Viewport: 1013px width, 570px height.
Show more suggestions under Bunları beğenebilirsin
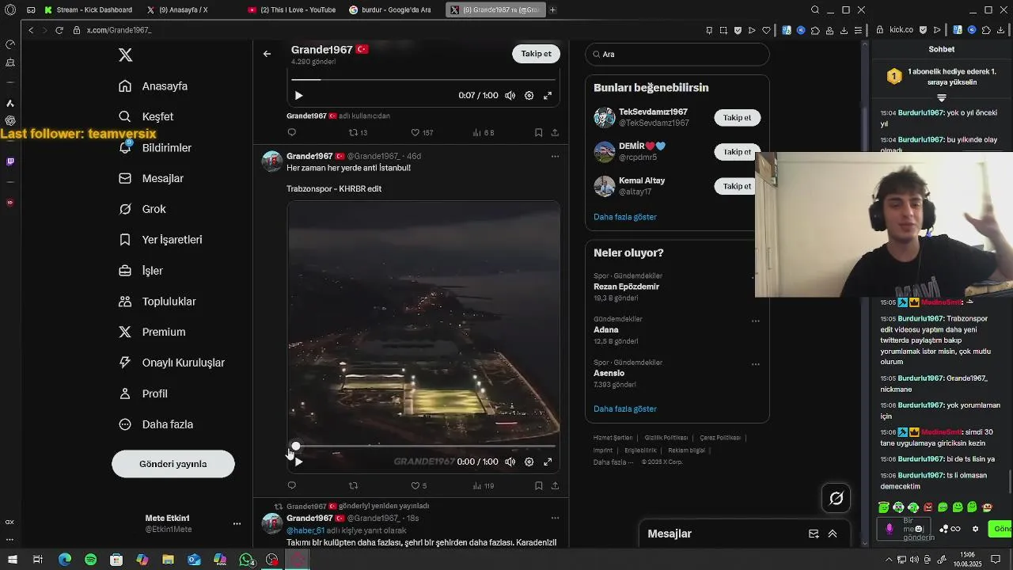click(x=625, y=217)
